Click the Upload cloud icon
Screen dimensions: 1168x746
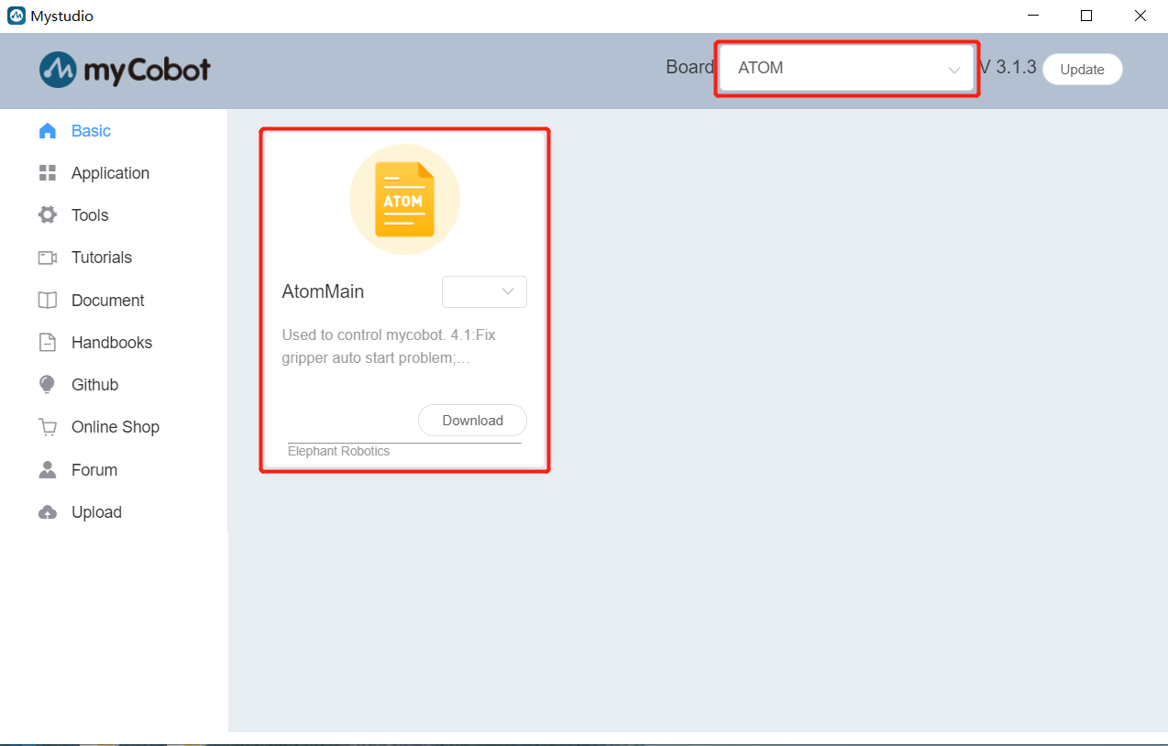click(x=48, y=512)
